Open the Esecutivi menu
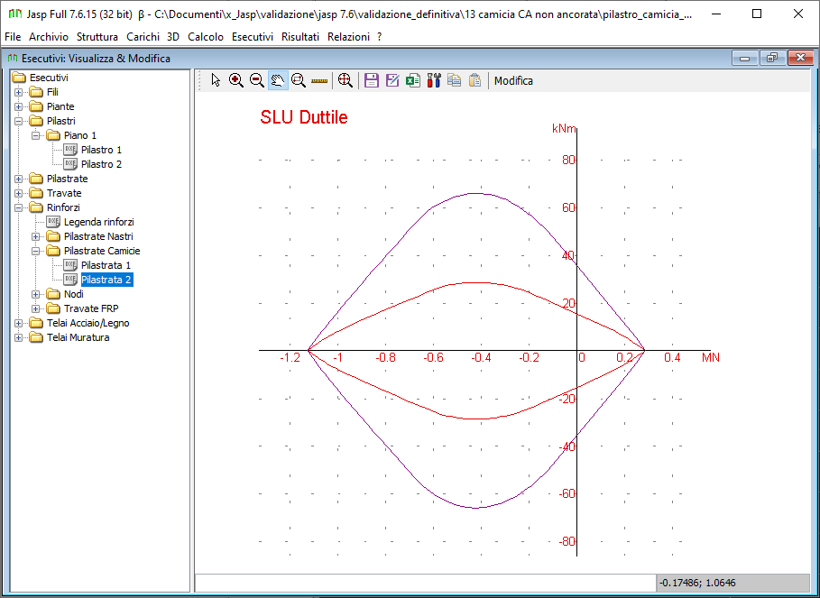The height and width of the screenshot is (598, 820). tap(253, 37)
